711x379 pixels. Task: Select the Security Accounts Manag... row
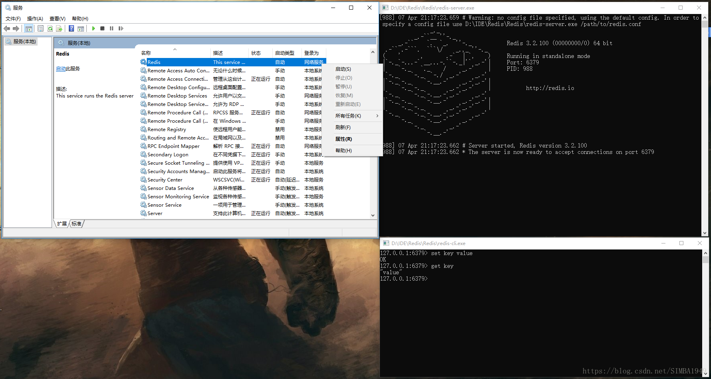[233, 172]
